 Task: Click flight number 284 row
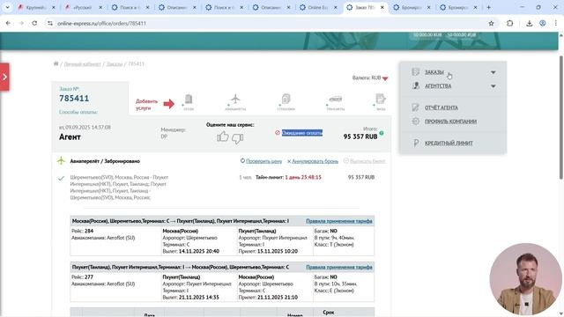82,231
